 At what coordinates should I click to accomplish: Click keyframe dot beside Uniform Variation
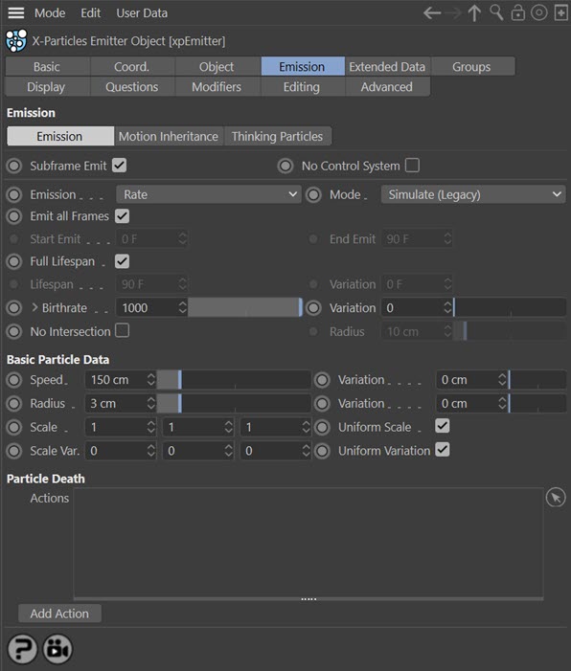coord(322,451)
